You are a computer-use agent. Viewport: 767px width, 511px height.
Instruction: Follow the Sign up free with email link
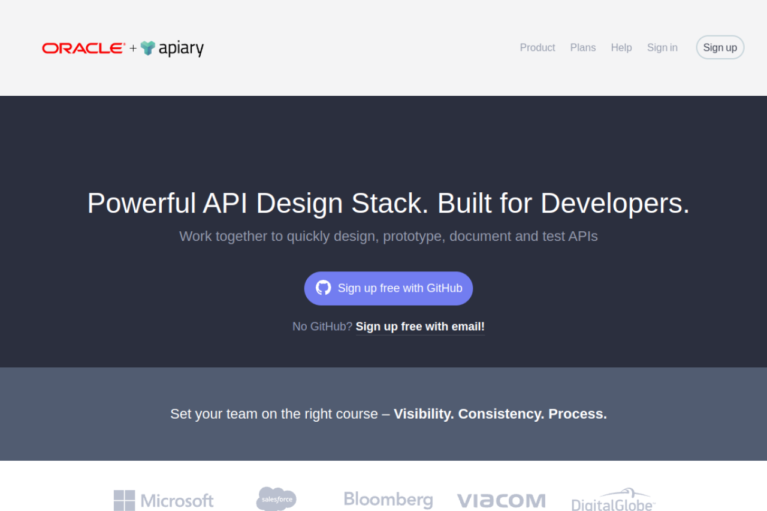click(420, 326)
